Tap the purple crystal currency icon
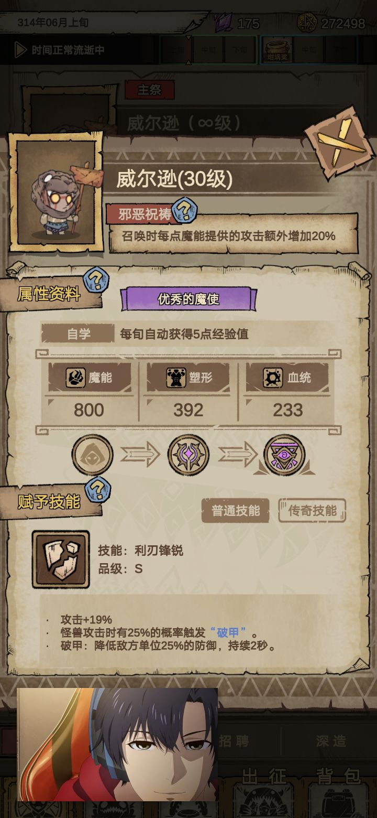377x818 pixels. pyautogui.click(x=224, y=23)
